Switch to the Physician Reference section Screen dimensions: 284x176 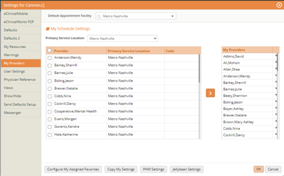point(20,79)
